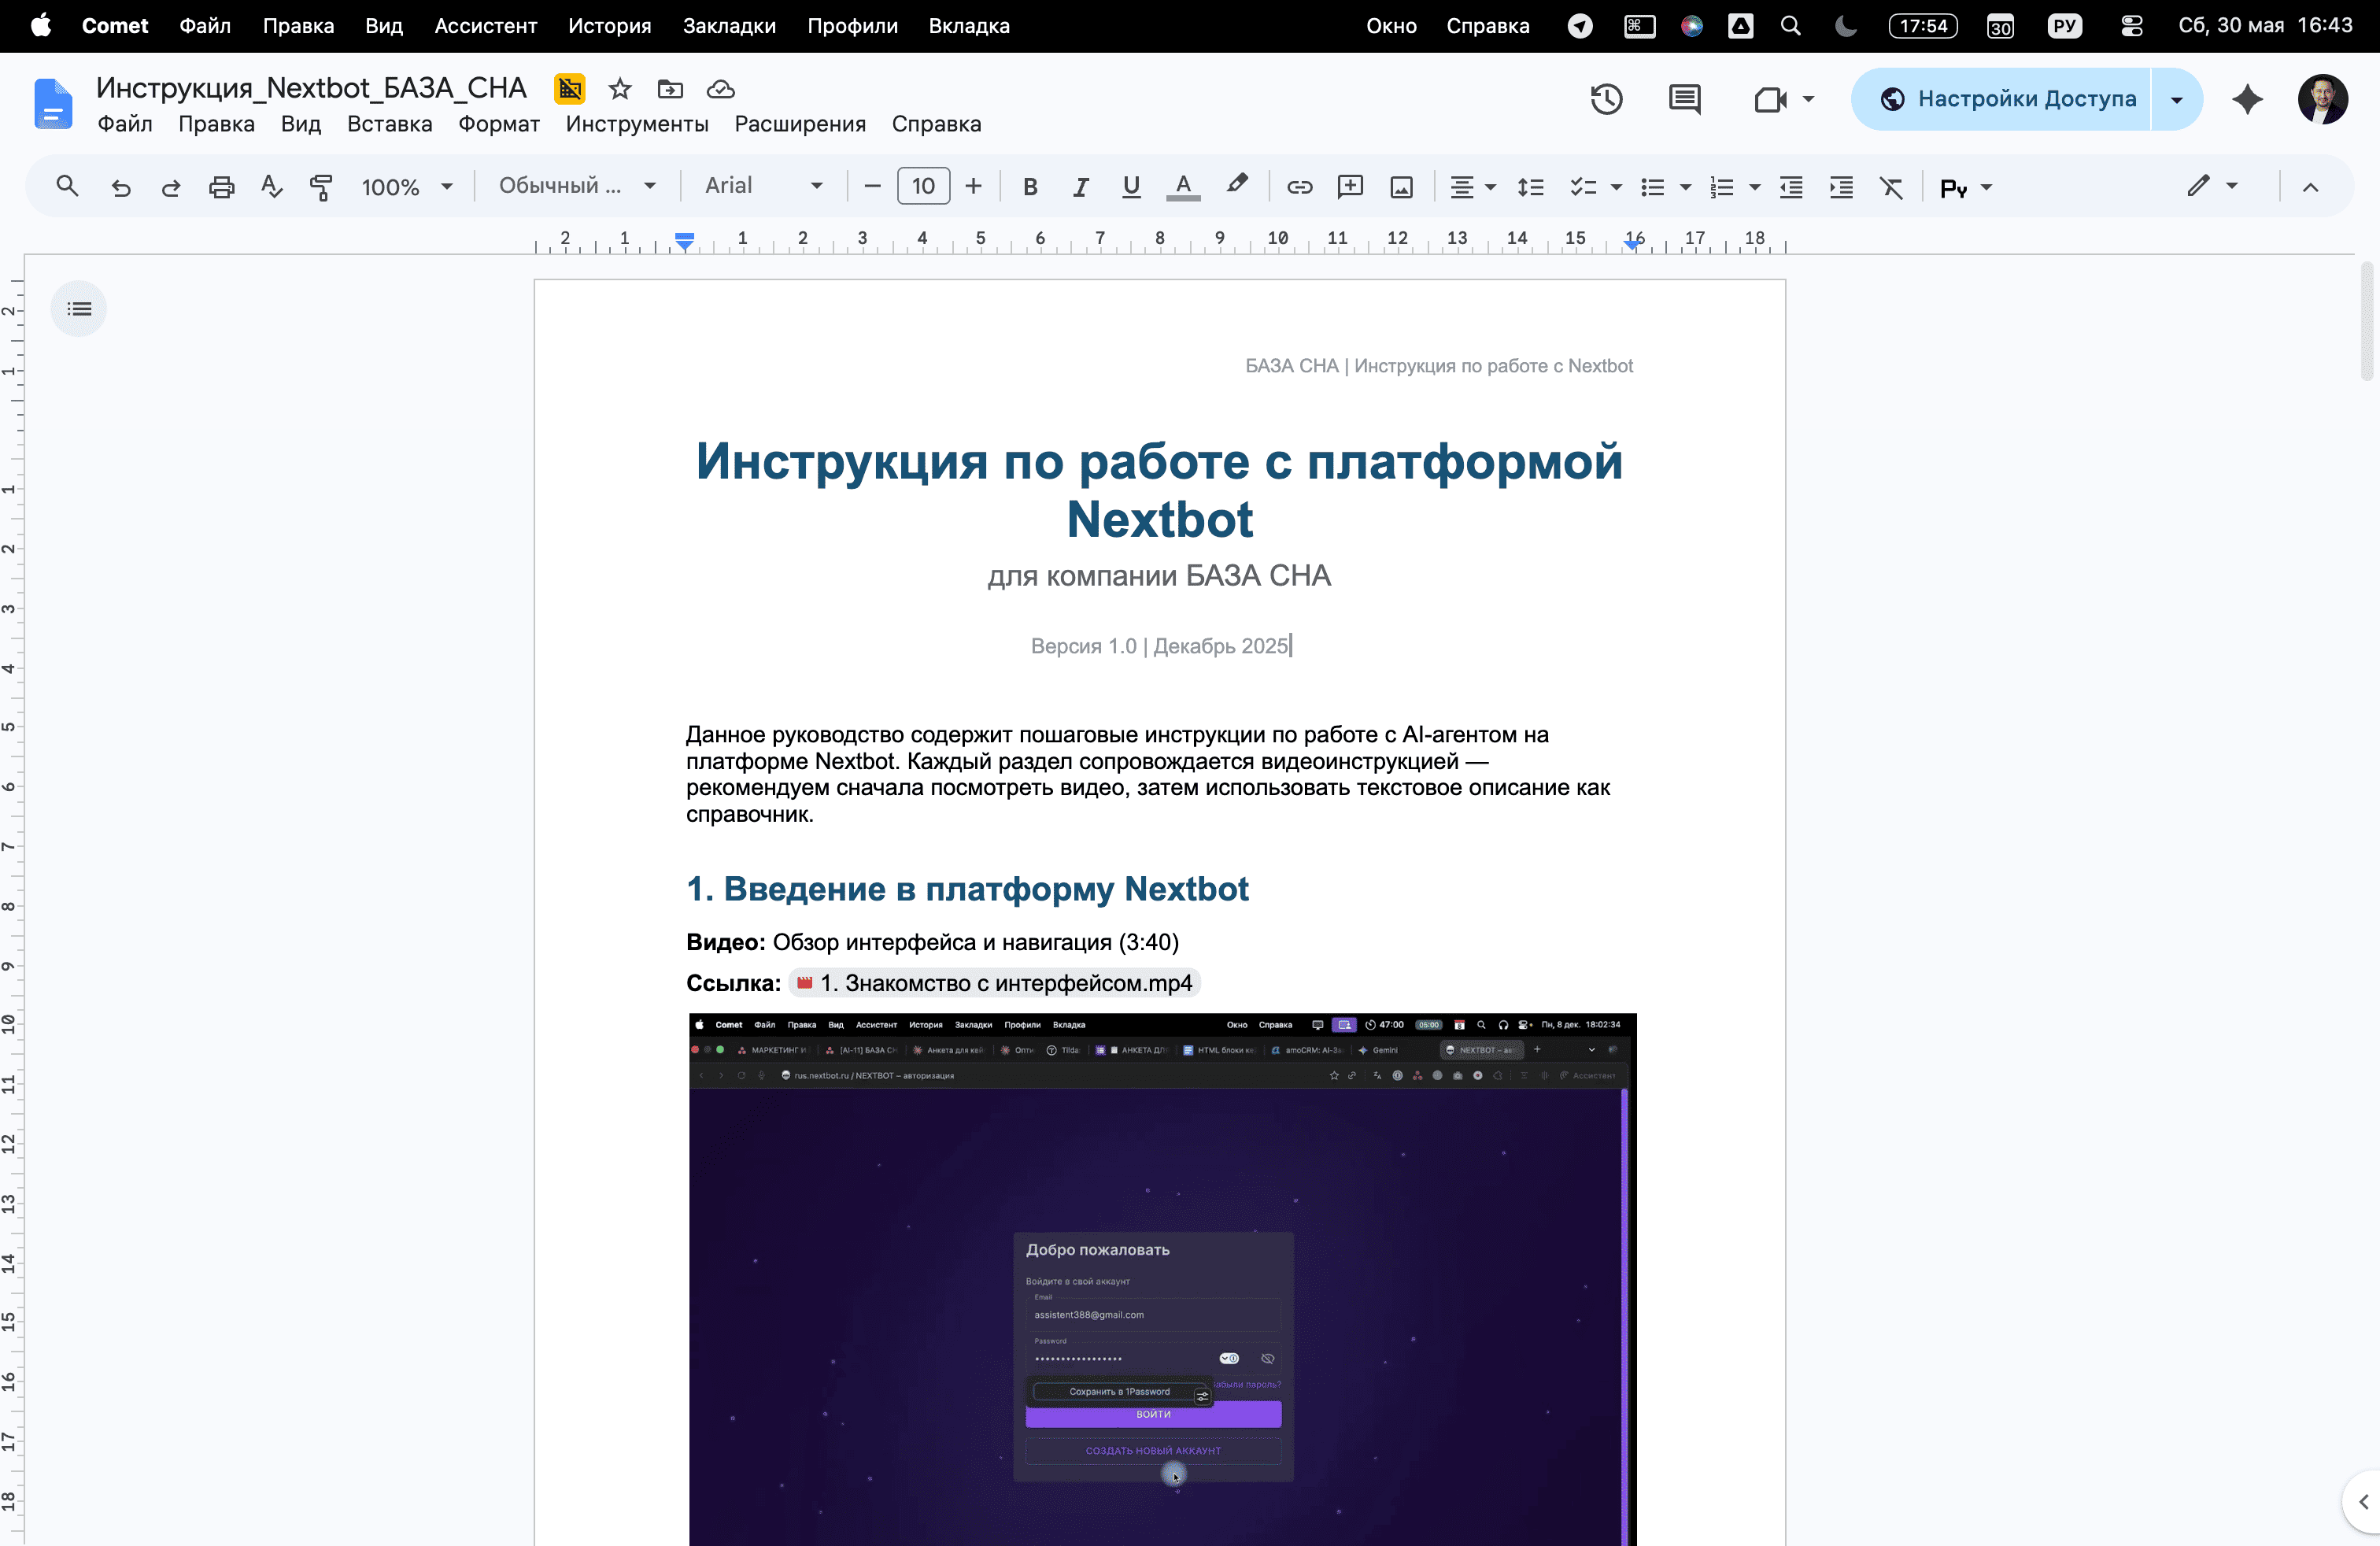
Task: Click the undo arrow icon
Action: click(121, 187)
